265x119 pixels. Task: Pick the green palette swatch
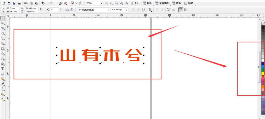pos(263,70)
